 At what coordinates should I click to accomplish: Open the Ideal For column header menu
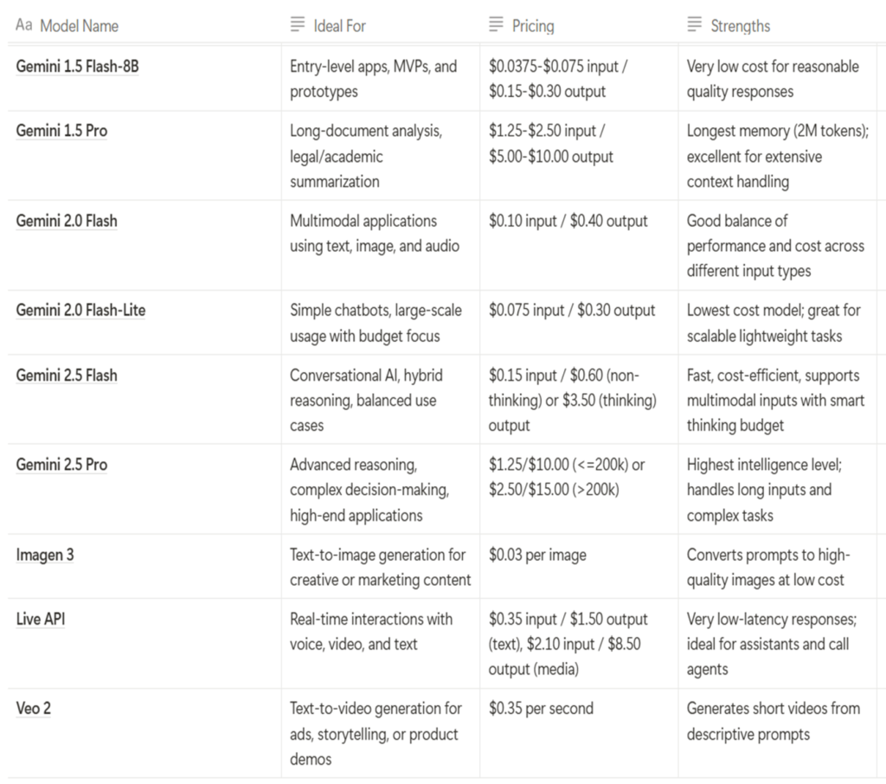(x=381, y=25)
